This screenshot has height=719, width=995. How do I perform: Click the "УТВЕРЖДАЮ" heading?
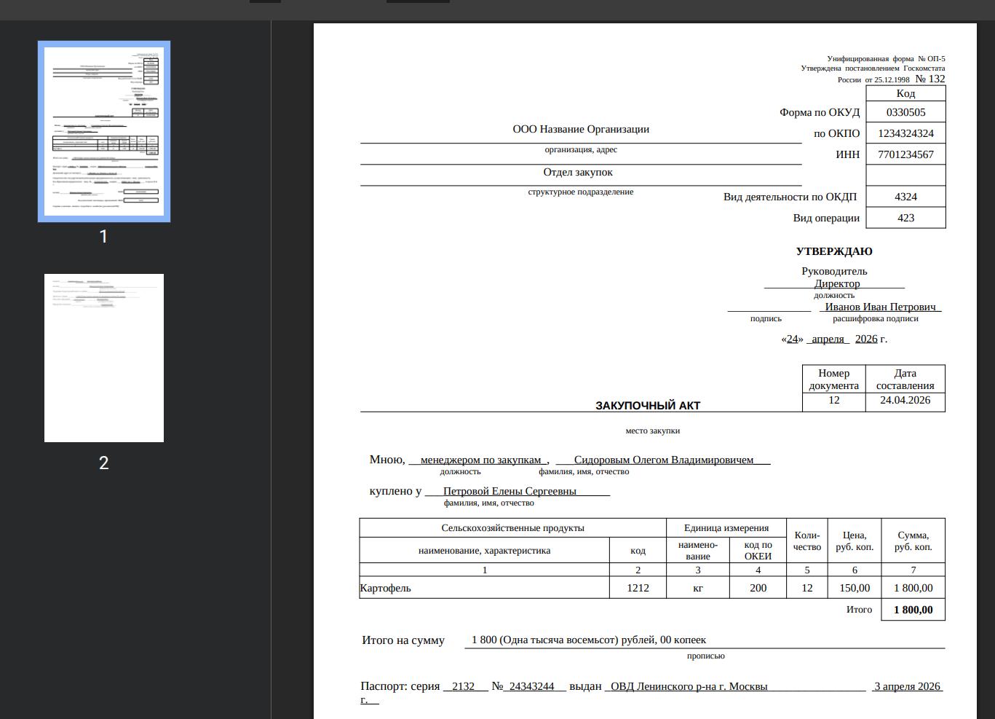click(833, 251)
